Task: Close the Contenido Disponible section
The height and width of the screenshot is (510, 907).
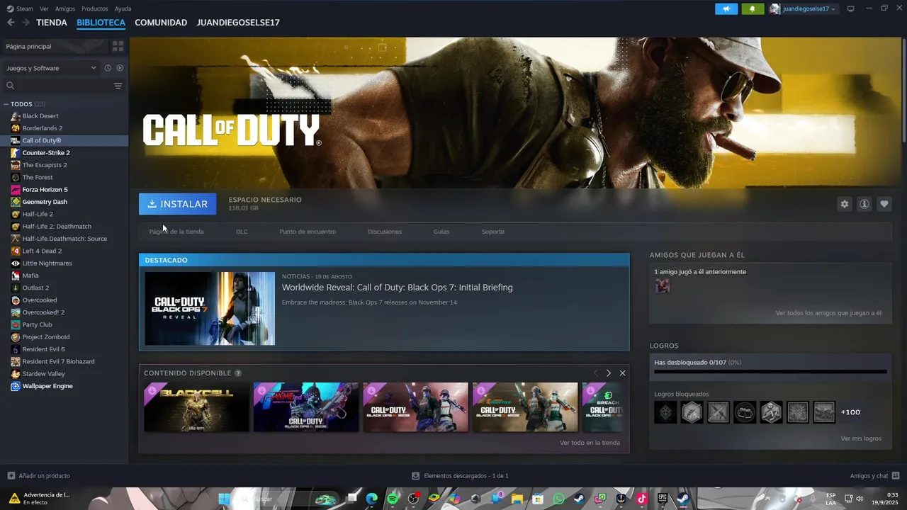Action: point(622,373)
